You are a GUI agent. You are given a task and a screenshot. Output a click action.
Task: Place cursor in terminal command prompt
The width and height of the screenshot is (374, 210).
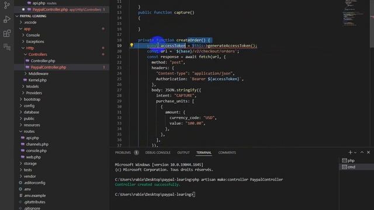click(x=194, y=194)
